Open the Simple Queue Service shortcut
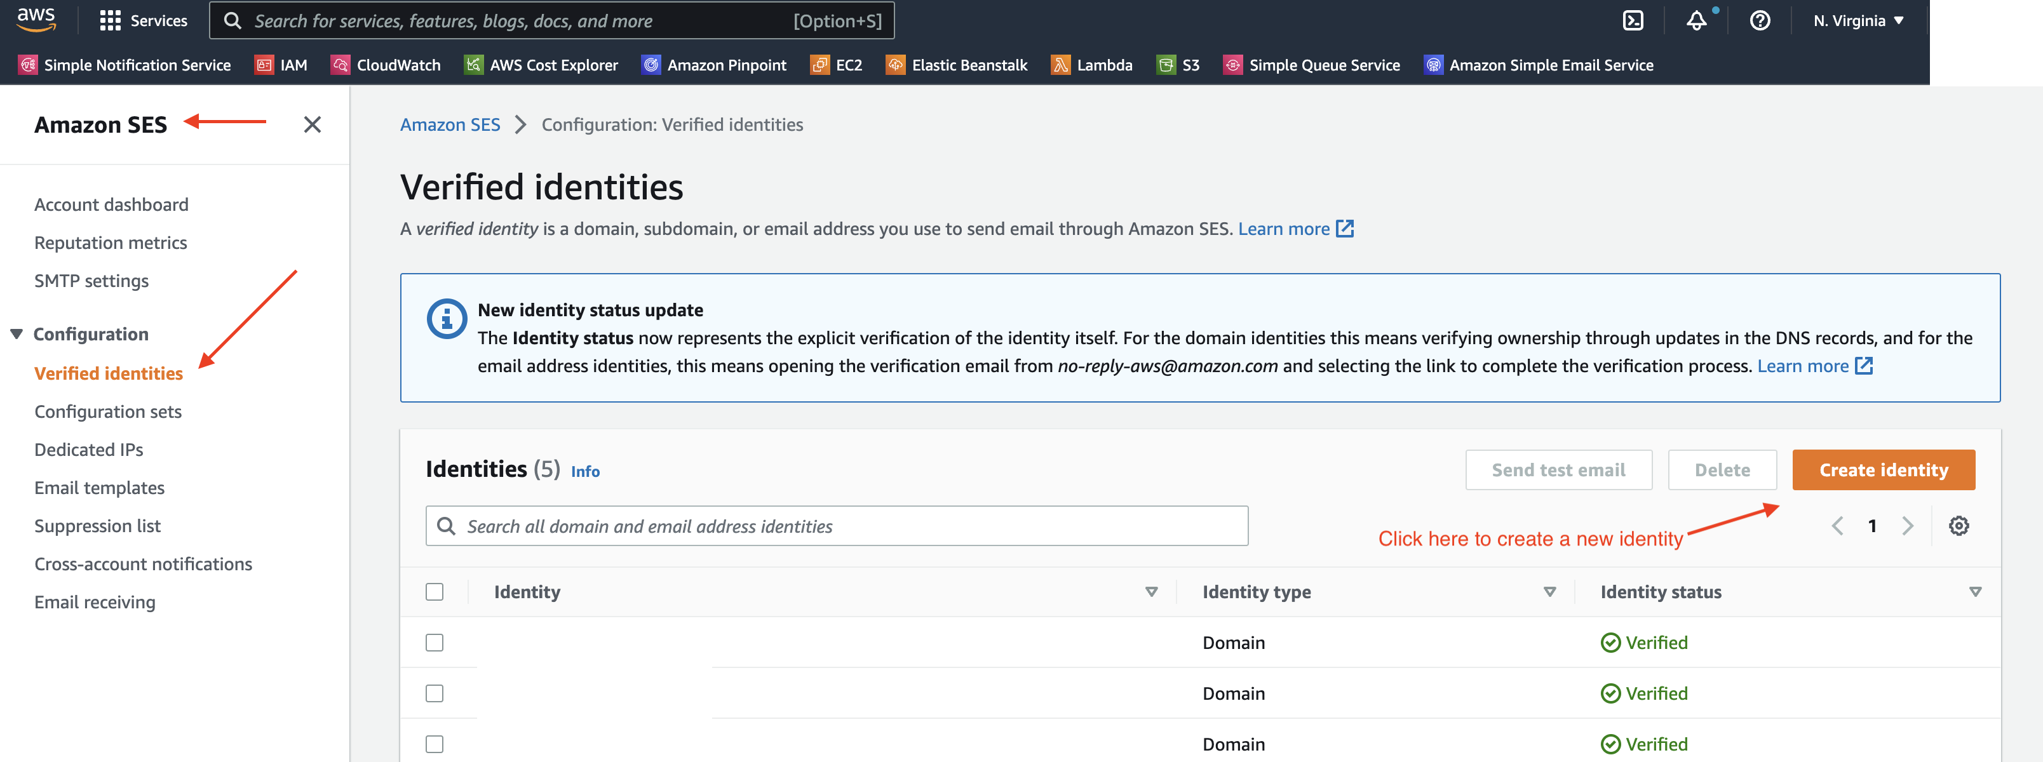 (x=1312, y=65)
